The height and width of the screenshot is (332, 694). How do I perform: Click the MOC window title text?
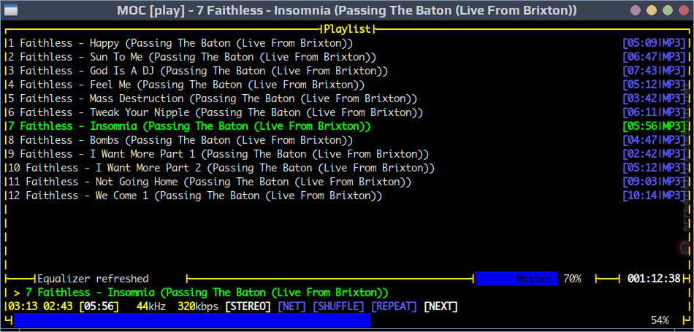click(347, 10)
